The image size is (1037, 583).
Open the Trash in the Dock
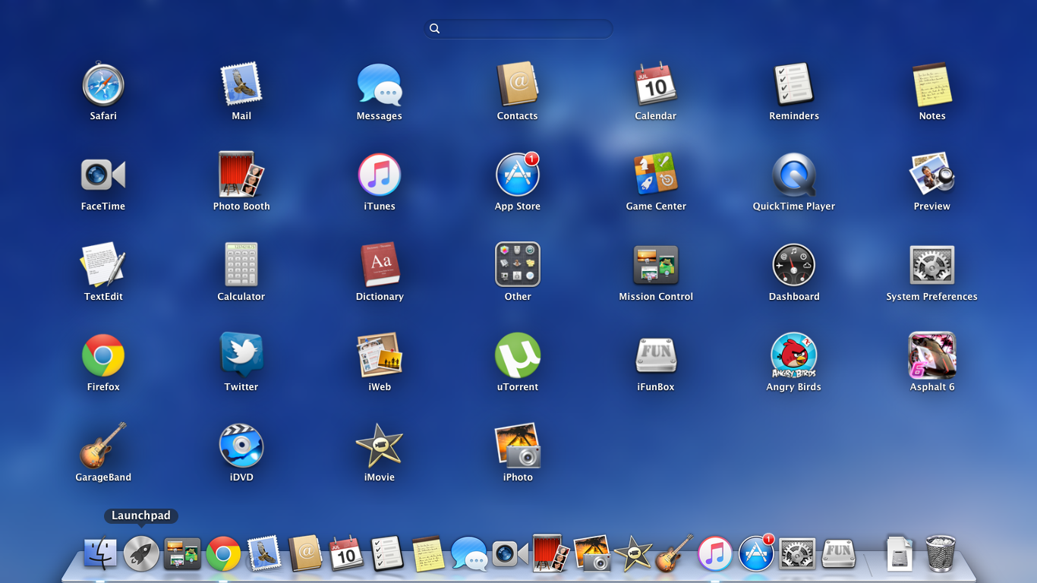(941, 553)
